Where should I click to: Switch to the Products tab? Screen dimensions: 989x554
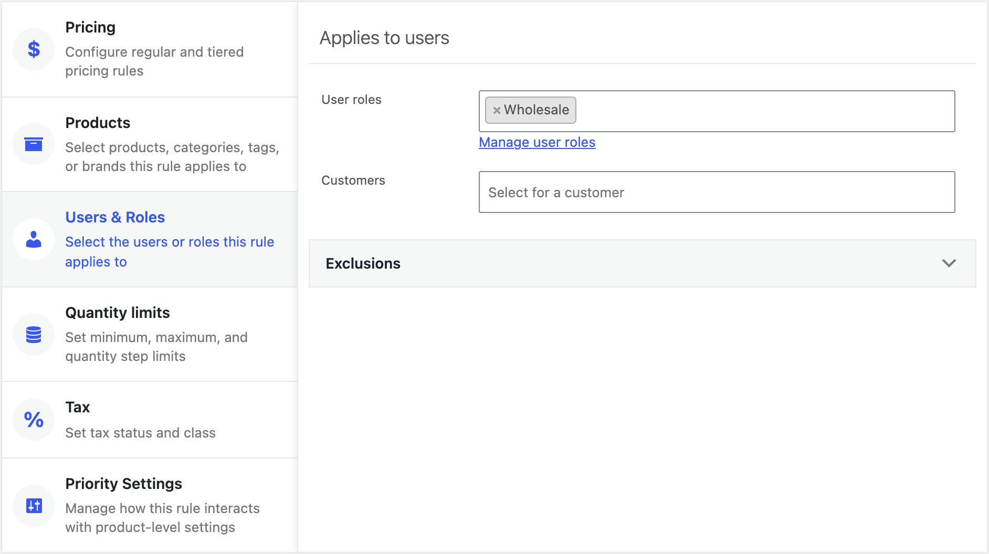pyautogui.click(x=150, y=144)
